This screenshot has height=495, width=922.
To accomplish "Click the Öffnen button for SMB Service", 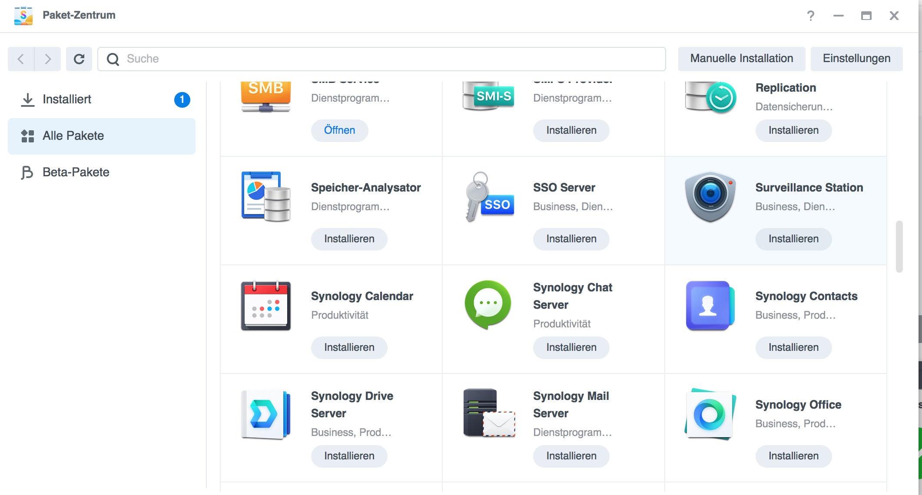I will point(339,130).
